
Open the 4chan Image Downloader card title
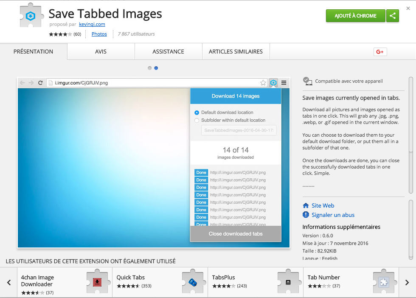point(37,281)
